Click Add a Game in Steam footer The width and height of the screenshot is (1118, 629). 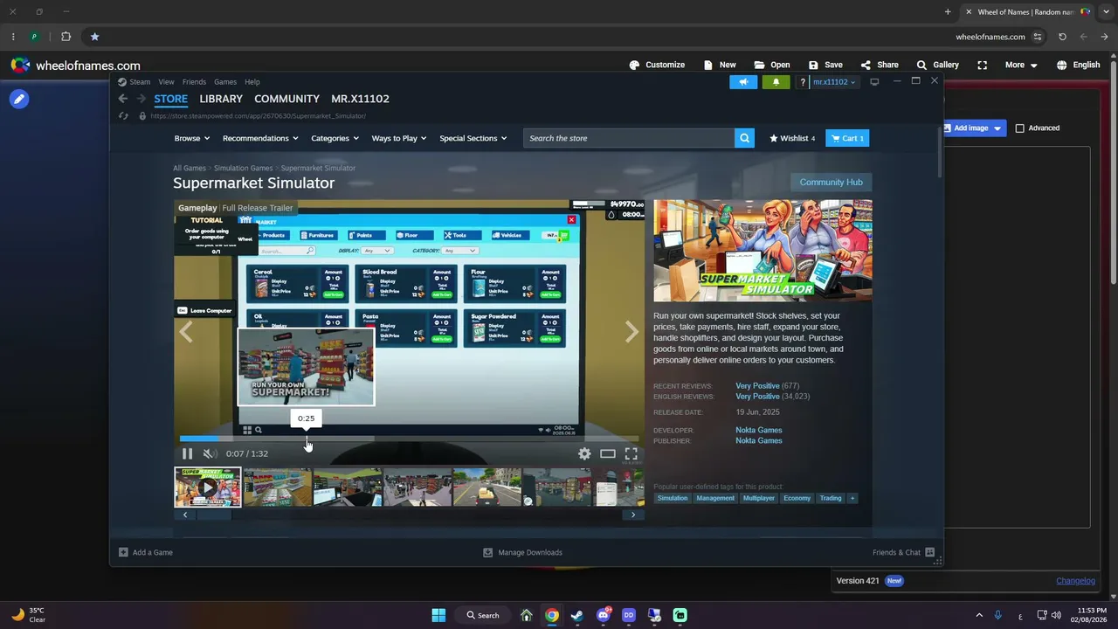[x=146, y=552]
